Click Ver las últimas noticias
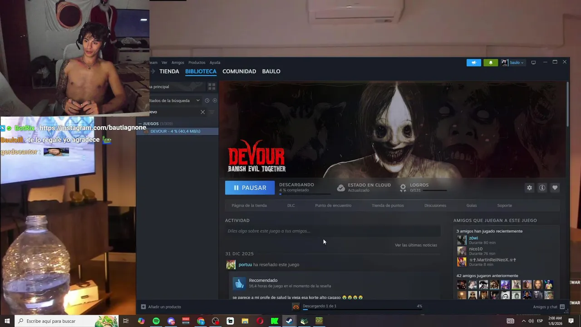The height and width of the screenshot is (327, 581). pyautogui.click(x=416, y=245)
